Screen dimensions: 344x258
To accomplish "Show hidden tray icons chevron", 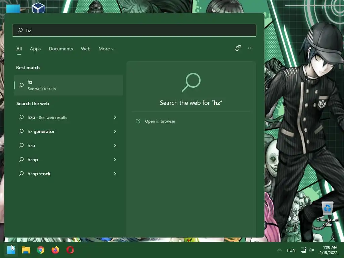I will 279,250.
